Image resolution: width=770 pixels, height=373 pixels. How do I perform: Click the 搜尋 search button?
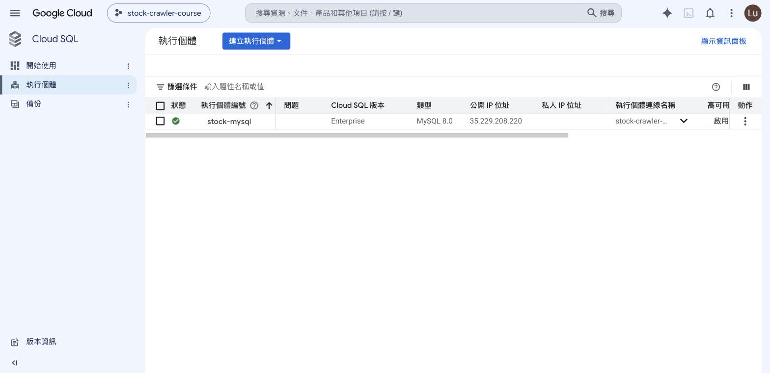click(601, 13)
